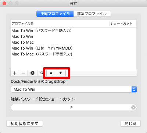The image size is (147, 133).
Task: Close the 設定 window with red button
Action: [4, 3]
